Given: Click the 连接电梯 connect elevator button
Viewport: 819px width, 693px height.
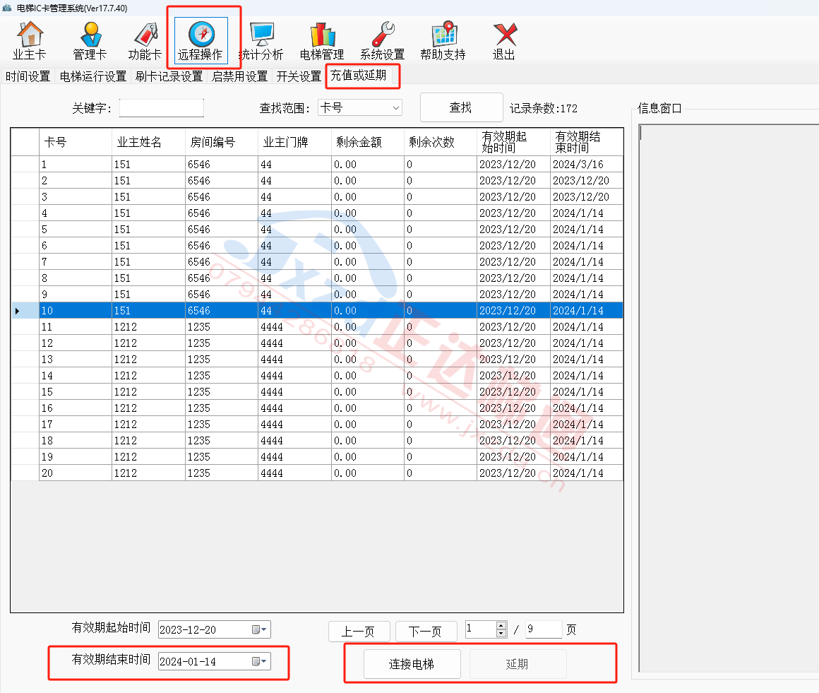Looking at the screenshot, I should coord(412,664).
